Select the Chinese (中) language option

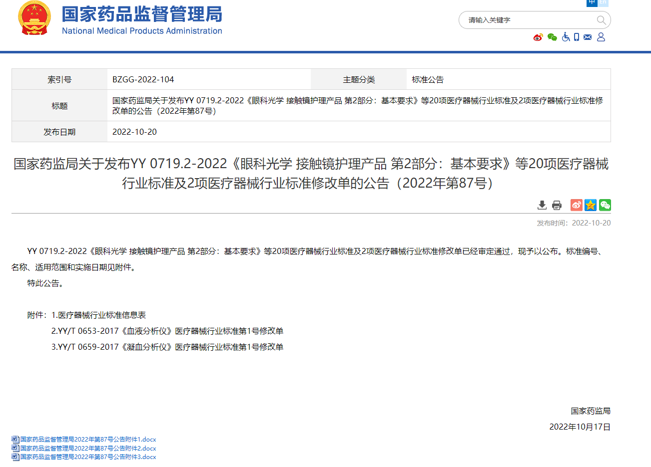592,2
